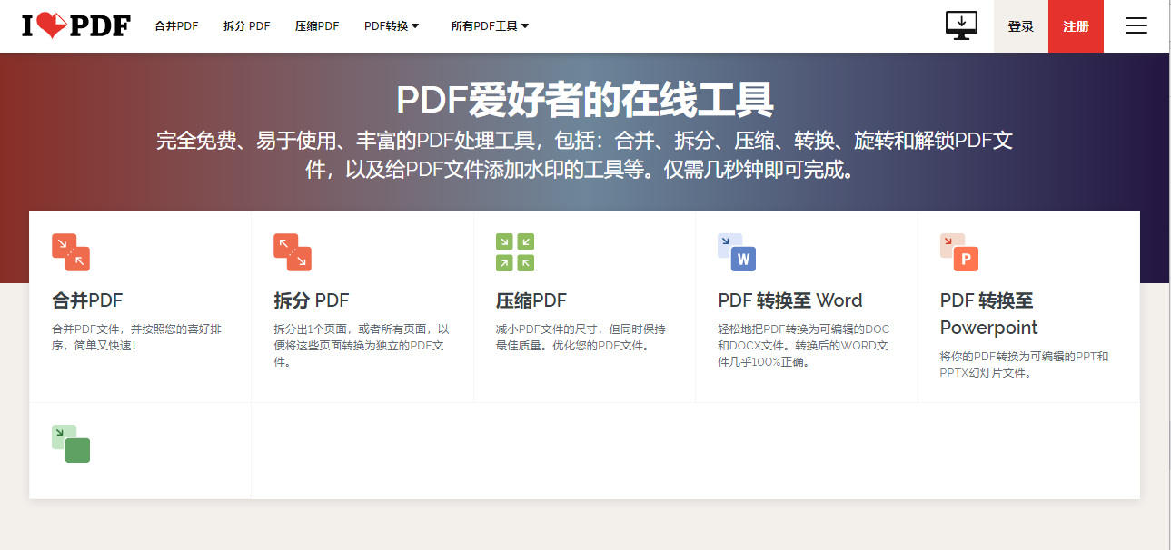Select the PDF to Powerpoint icon

pos(958,252)
